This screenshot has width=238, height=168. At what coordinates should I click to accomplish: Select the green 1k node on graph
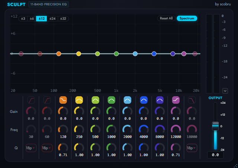click(x=116, y=54)
